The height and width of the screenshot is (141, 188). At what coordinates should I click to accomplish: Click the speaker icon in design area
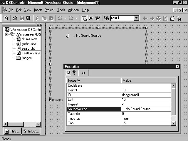point(68,36)
